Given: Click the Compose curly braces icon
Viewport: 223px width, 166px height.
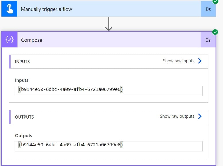Looking at the screenshot, I should coord(9,39).
